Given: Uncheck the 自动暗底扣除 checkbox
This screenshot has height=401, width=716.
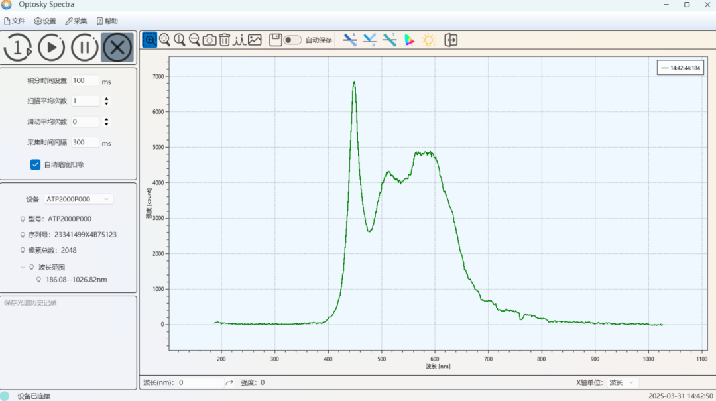Looking at the screenshot, I should coord(35,164).
